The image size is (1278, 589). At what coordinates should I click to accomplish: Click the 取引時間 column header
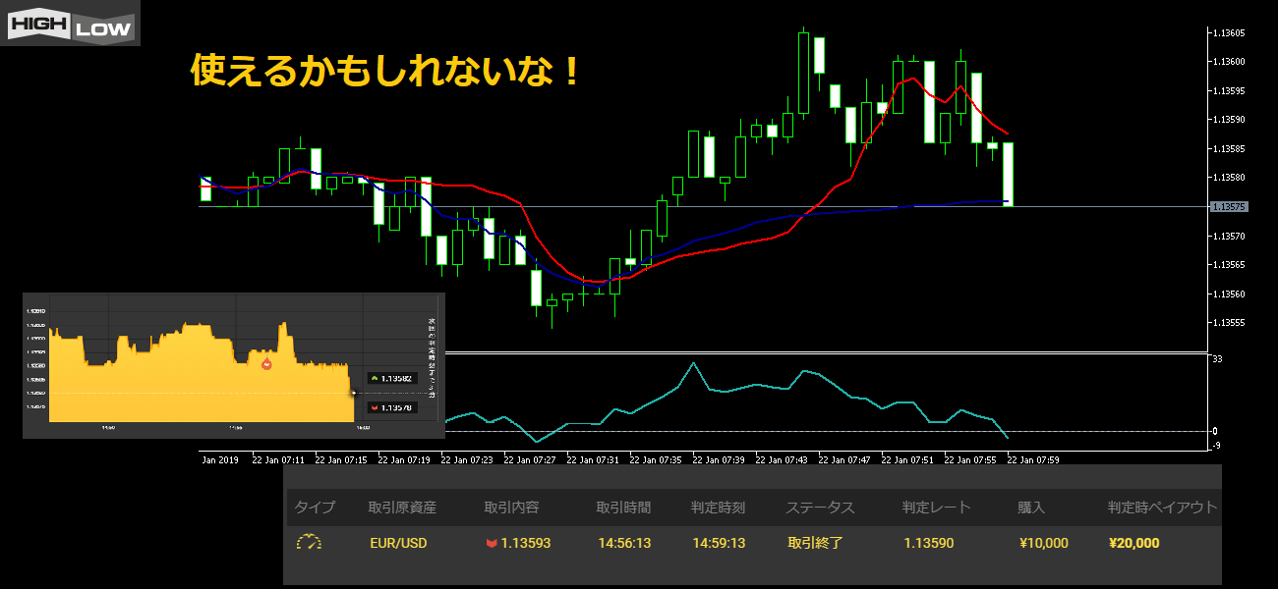click(622, 508)
